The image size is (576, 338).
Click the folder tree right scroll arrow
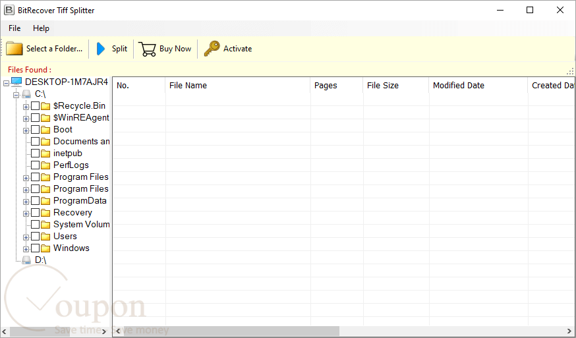tap(105, 331)
